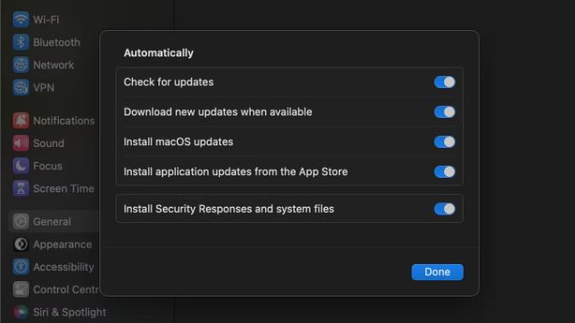Screen dimensions: 575x323
Task: Click the Notifications bell icon
Action: [21, 120]
